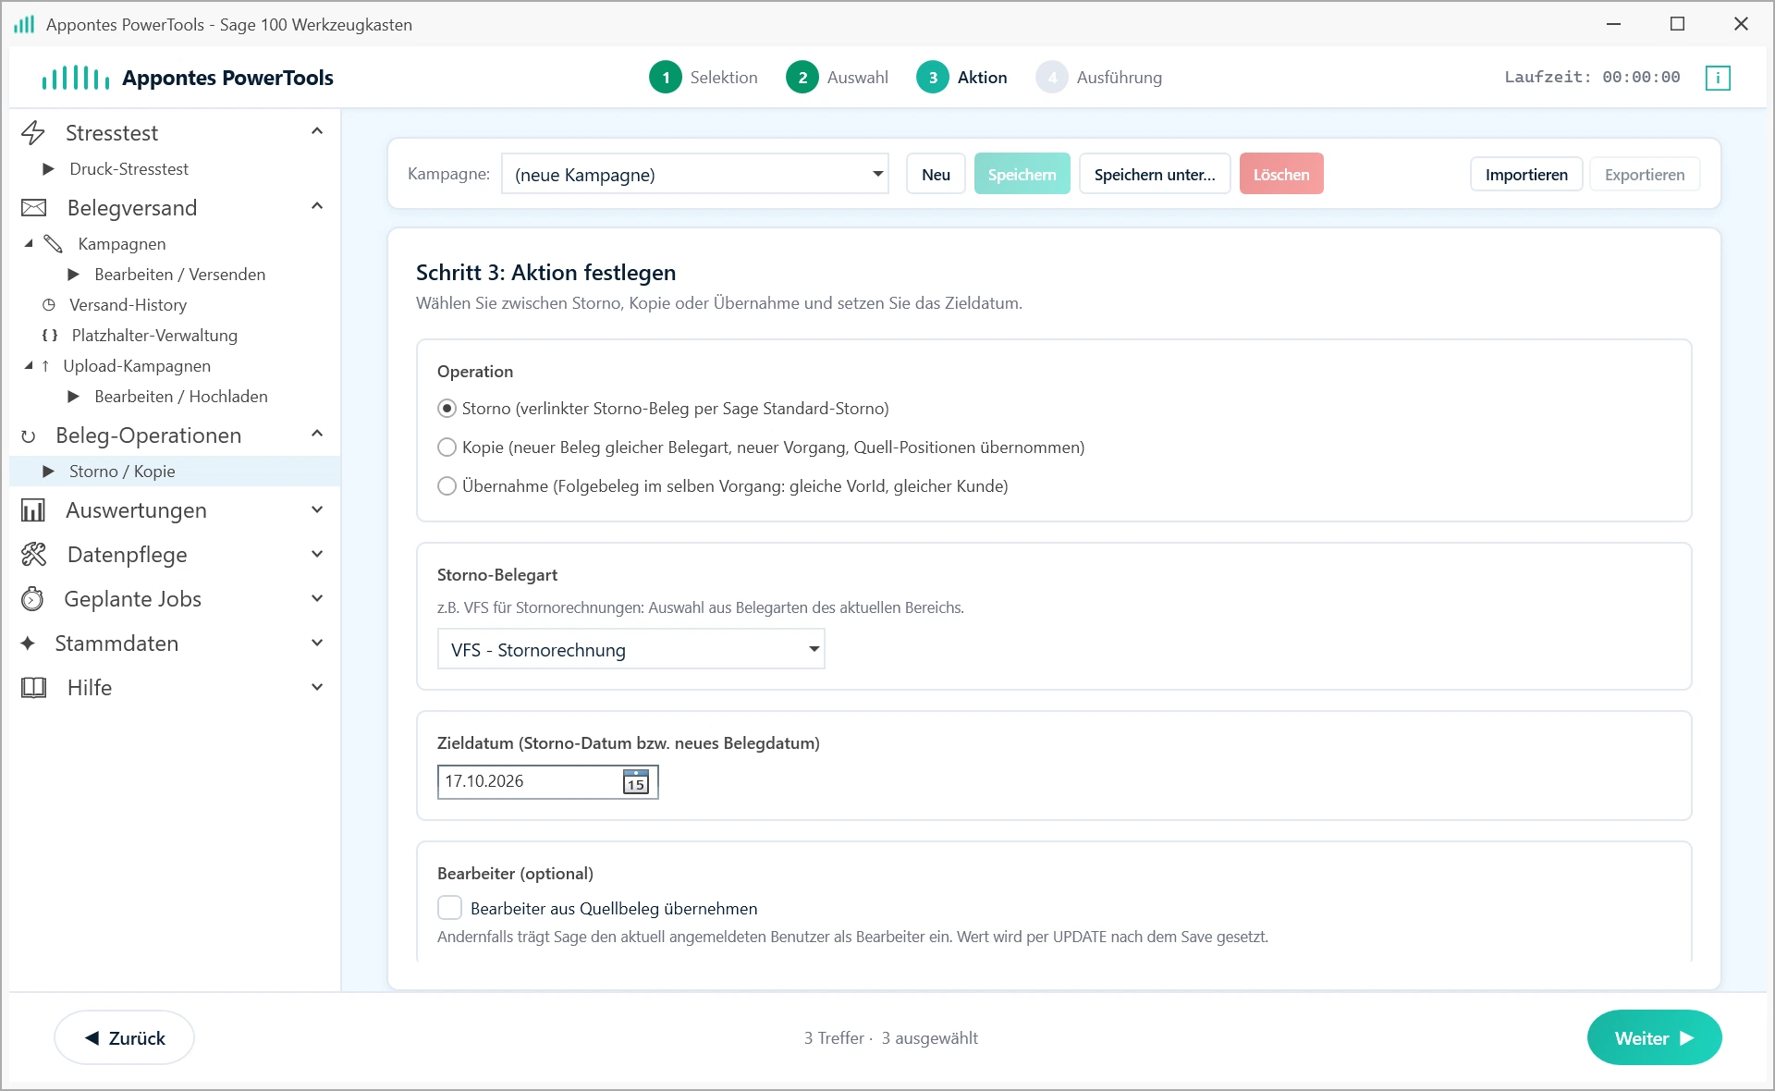The image size is (1775, 1091).
Task: Click the Belegversand envelope icon
Action: tap(33, 208)
